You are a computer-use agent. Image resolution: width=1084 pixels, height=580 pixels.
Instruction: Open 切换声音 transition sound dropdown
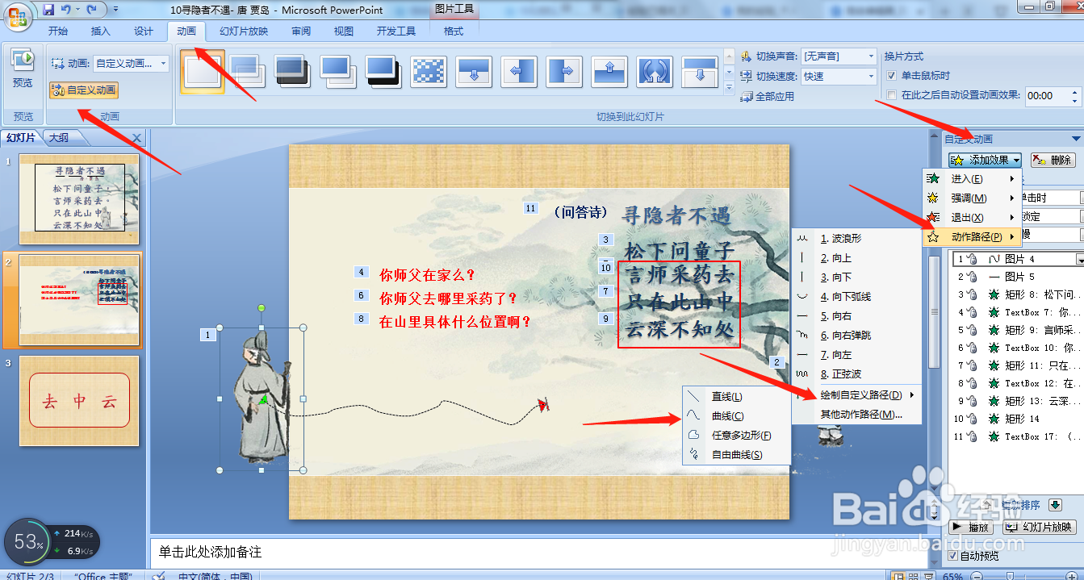pos(870,56)
